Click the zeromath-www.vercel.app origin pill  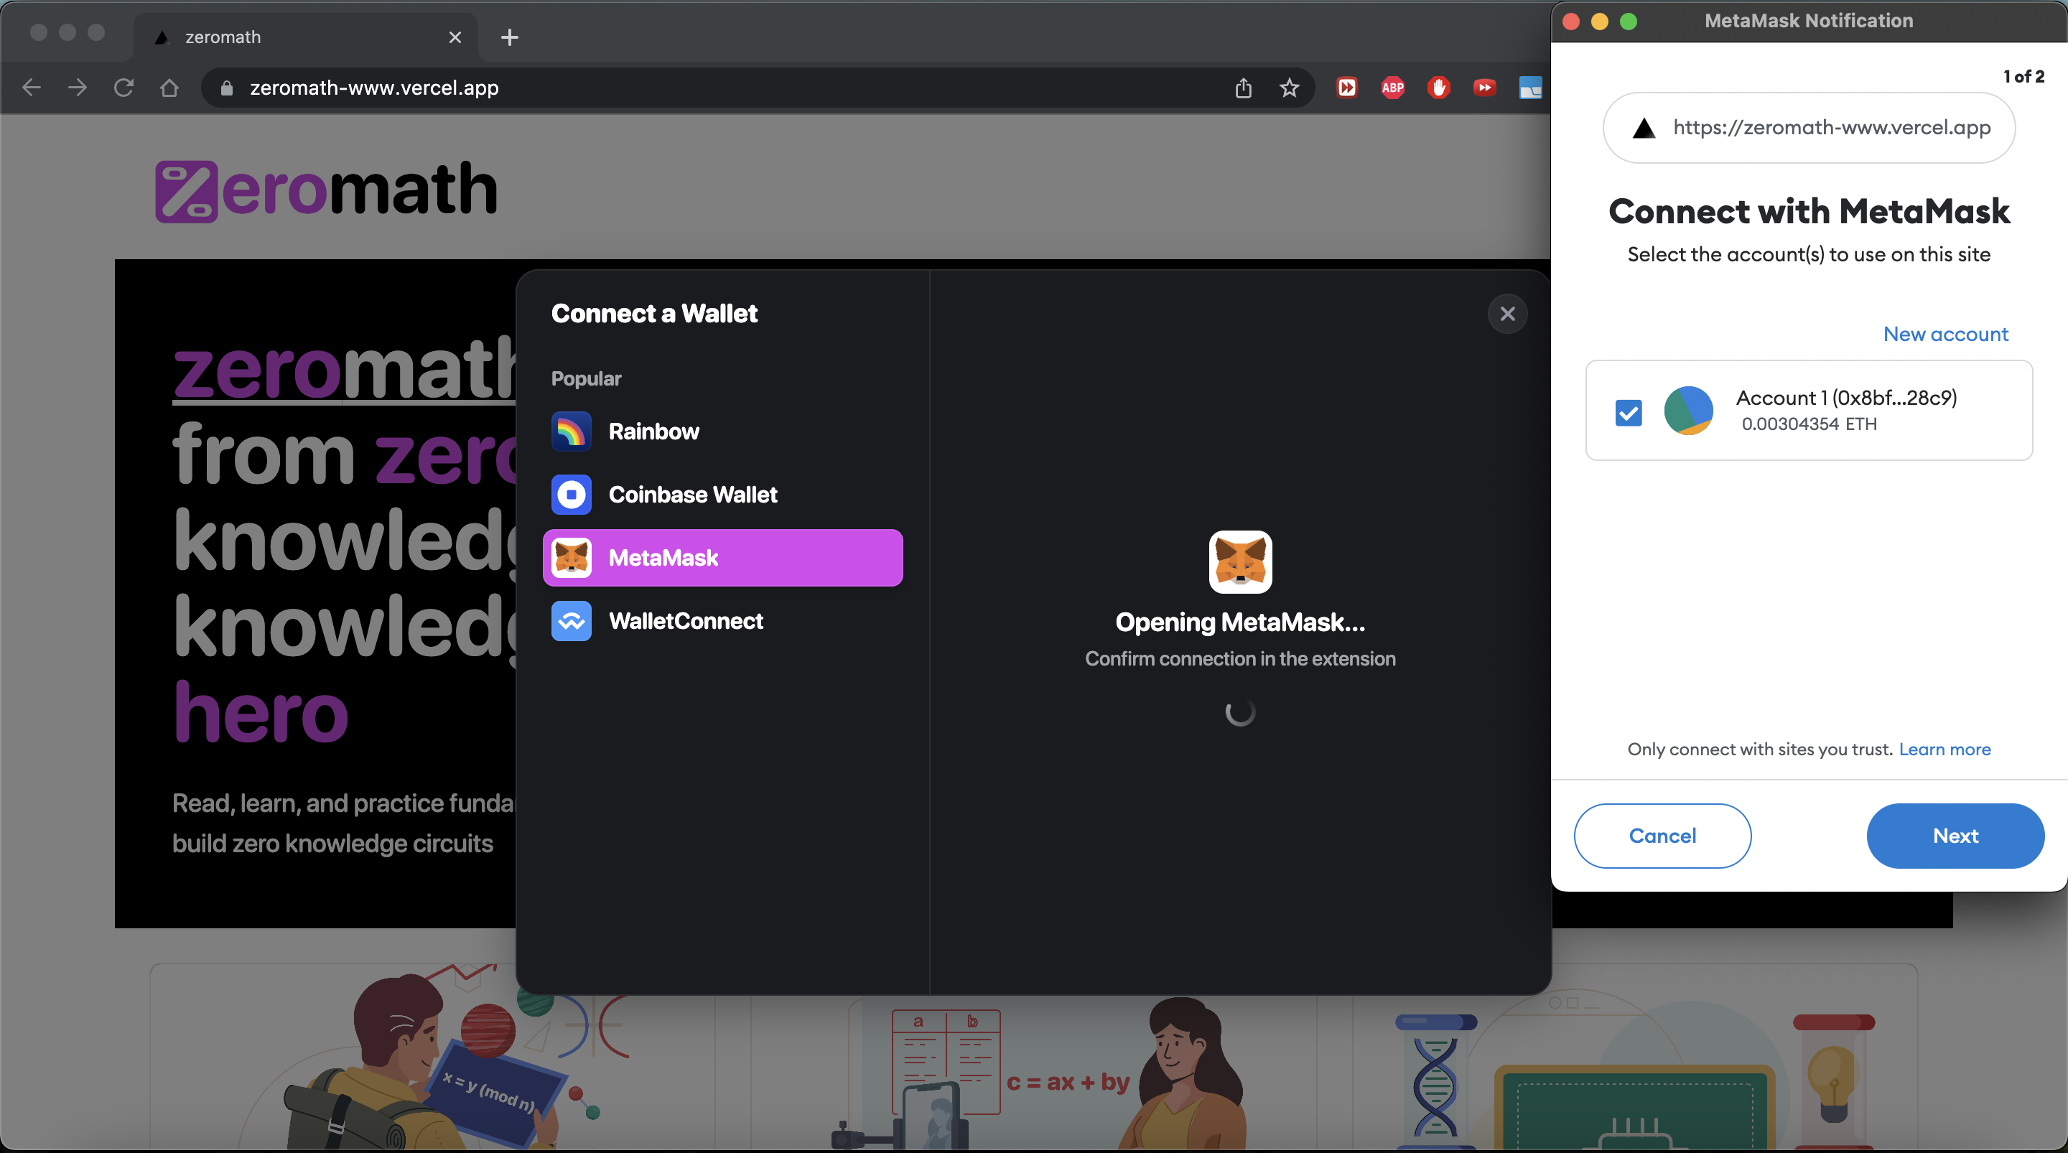click(x=1809, y=128)
